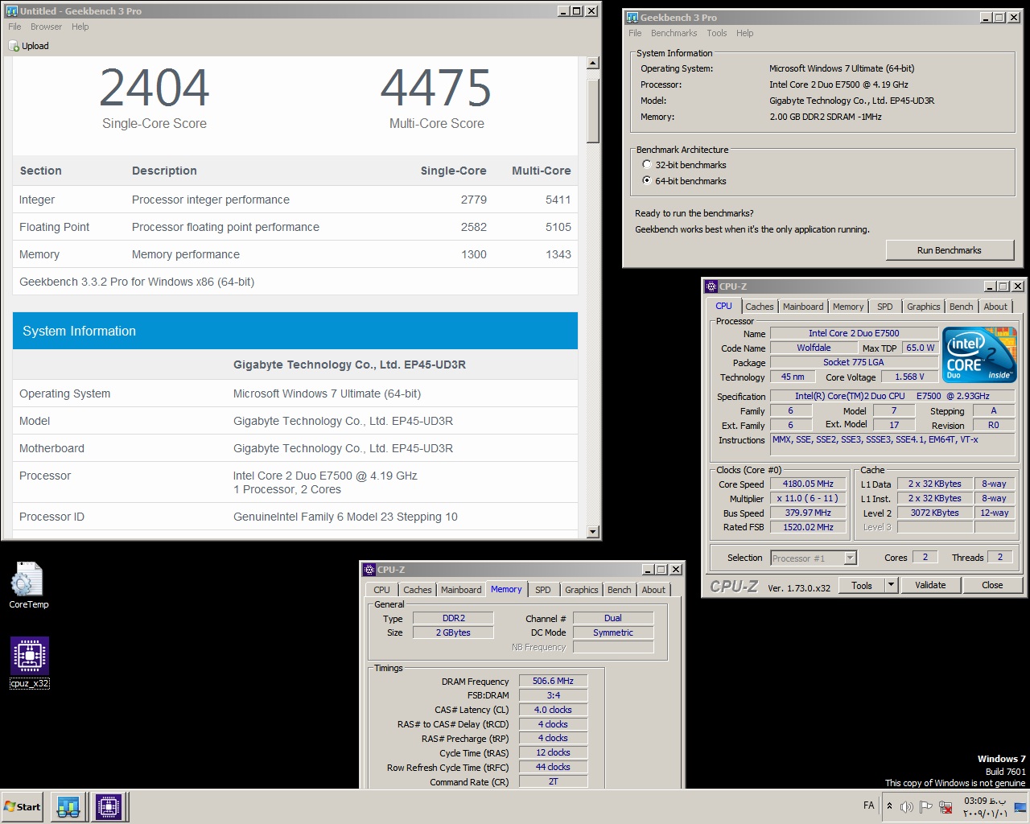Click Run Benchmarks button
The image size is (1030, 824).
950,250
